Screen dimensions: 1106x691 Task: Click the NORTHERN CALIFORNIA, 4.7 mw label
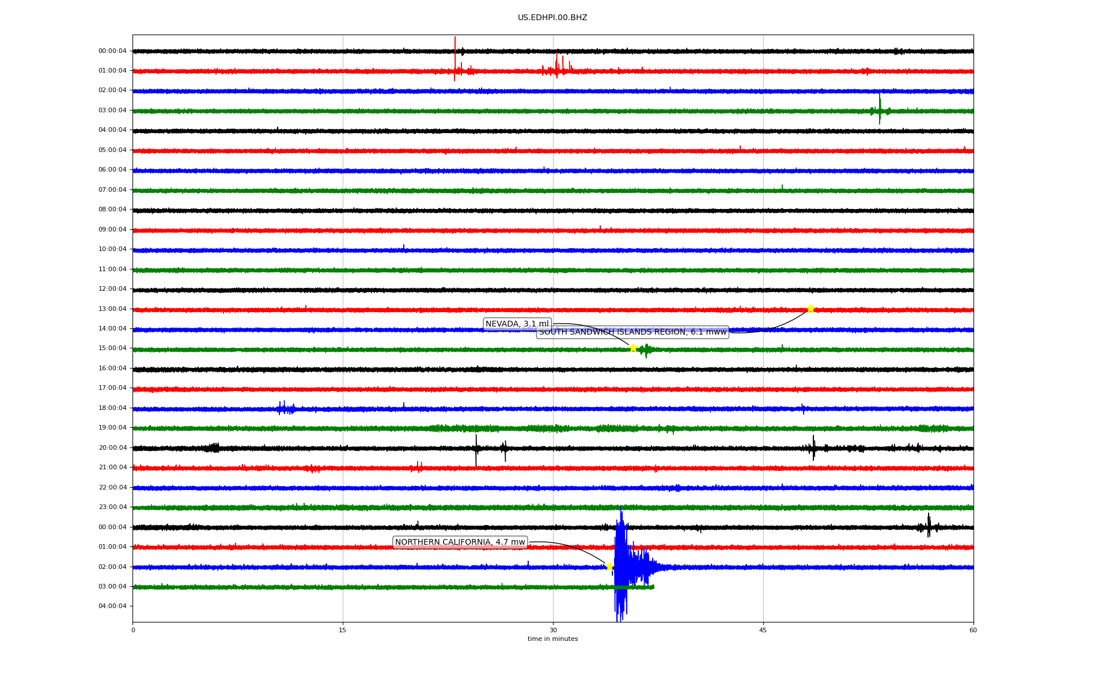click(460, 542)
